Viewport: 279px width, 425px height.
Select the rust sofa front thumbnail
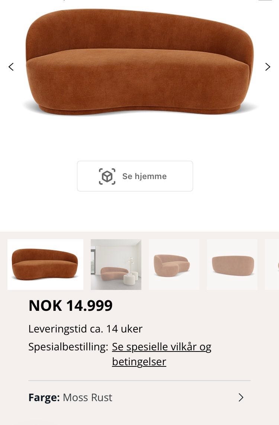pyautogui.click(x=45, y=265)
